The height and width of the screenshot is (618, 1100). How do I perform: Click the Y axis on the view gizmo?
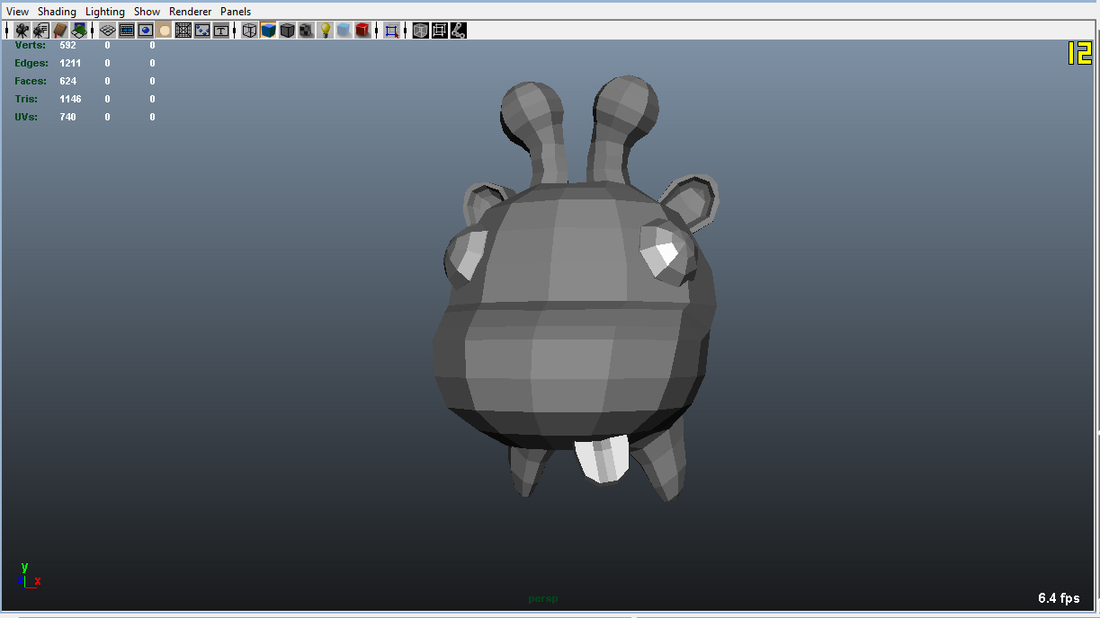pyautogui.click(x=24, y=567)
